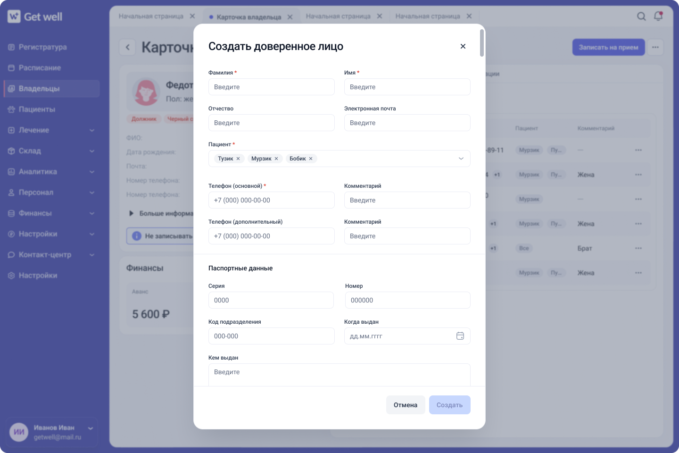Remove Мурзик chip from Пациент field
This screenshot has height=453, width=679.
click(276, 159)
